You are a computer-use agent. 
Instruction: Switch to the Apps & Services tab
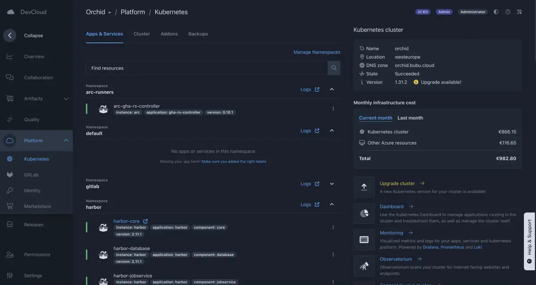point(105,34)
